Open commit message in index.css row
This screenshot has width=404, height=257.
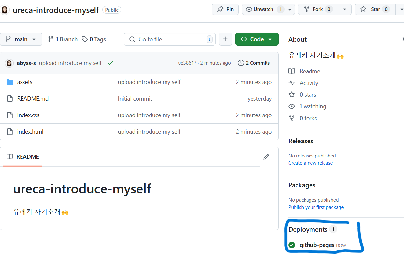[149, 115]
